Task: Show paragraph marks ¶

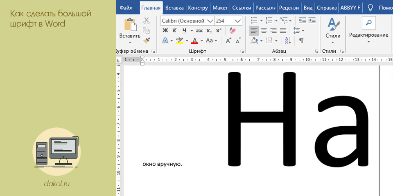Action: (302, 40)
